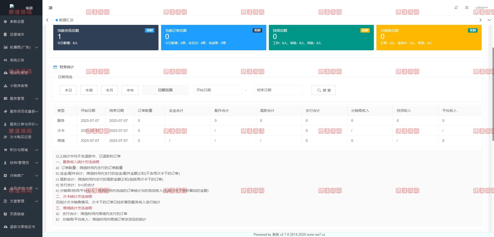
Task: Click the image icon beside 轮播图(广告)
Action: click(x=5, y=47)
